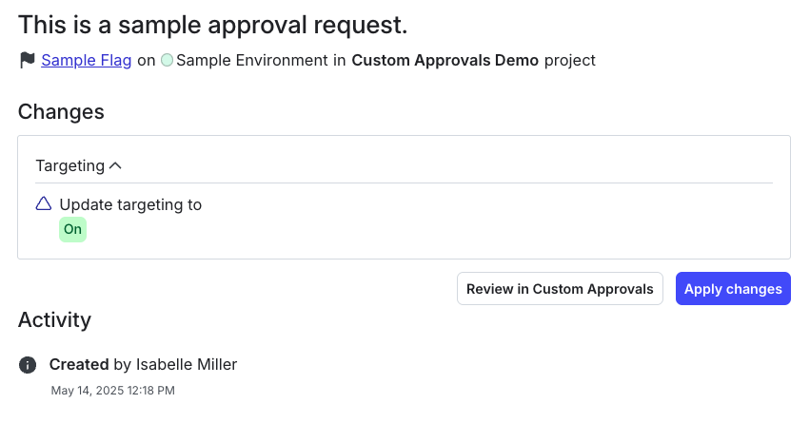Click the triangle update icon
The width and height of the screenshot is (810, 423).
tap(43, 203)
